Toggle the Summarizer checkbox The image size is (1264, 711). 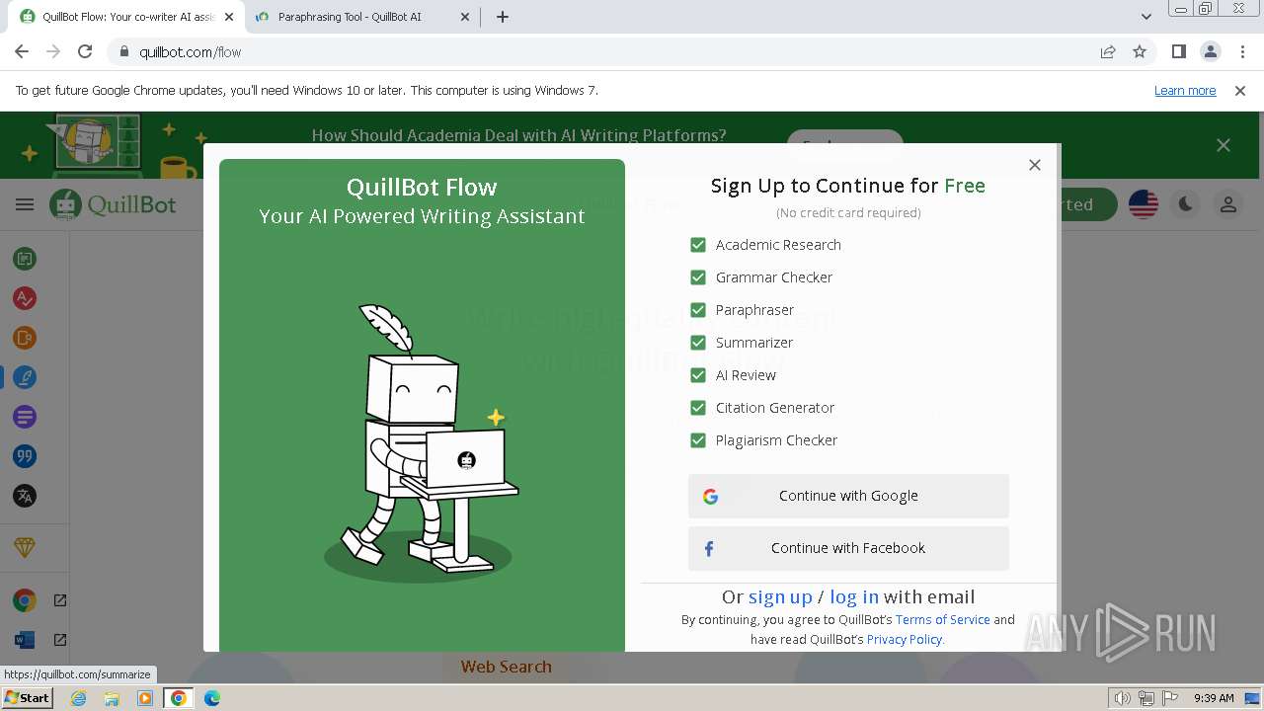[x=698, y=343]
